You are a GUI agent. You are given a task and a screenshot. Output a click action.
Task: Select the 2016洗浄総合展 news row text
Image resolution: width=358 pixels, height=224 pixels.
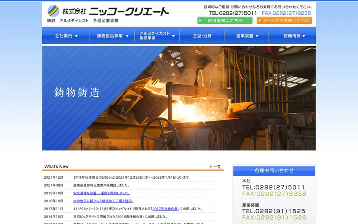click(x=121, y=216)
